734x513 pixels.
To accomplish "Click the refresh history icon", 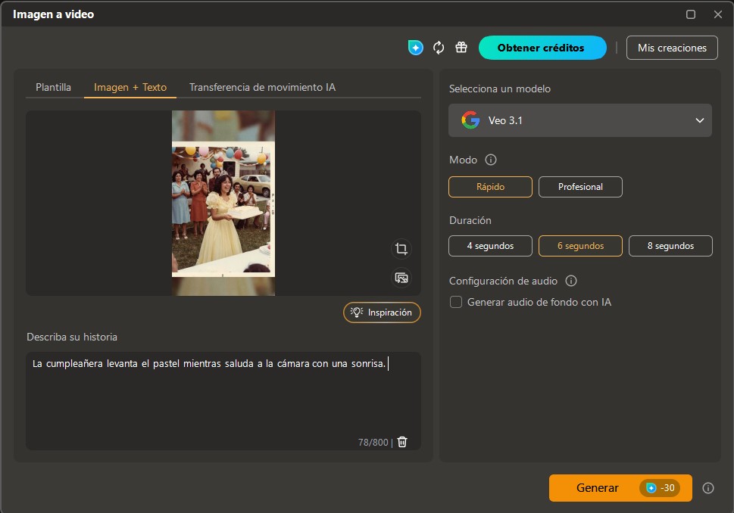I will (439, 47).
